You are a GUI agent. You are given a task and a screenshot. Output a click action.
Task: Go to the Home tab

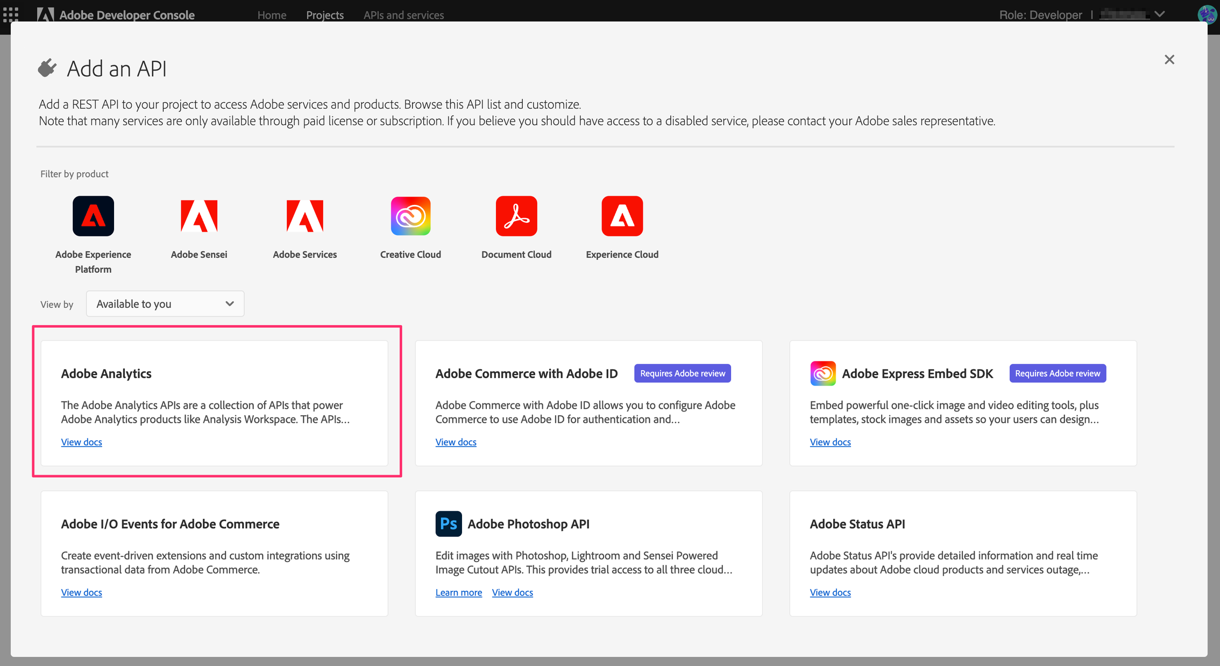[272, 15]
